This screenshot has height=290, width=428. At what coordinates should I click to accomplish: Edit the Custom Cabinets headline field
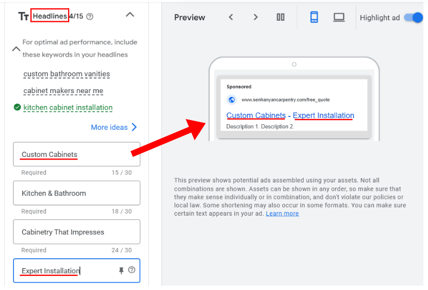tap(76, 154)
